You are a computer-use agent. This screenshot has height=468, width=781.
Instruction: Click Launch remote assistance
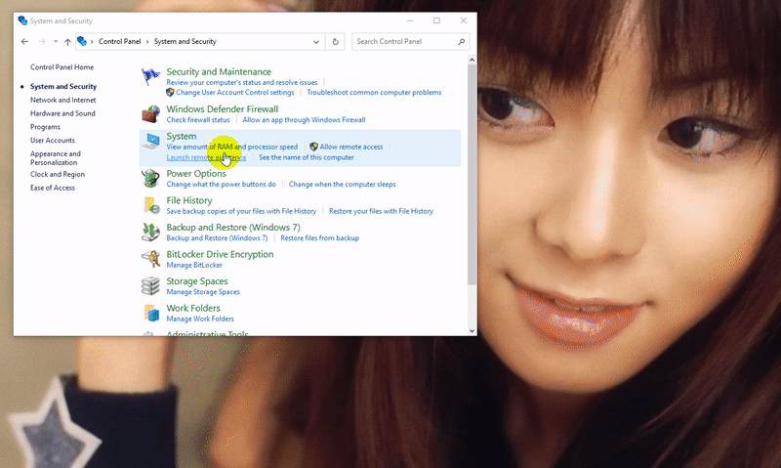pos(206,157)
